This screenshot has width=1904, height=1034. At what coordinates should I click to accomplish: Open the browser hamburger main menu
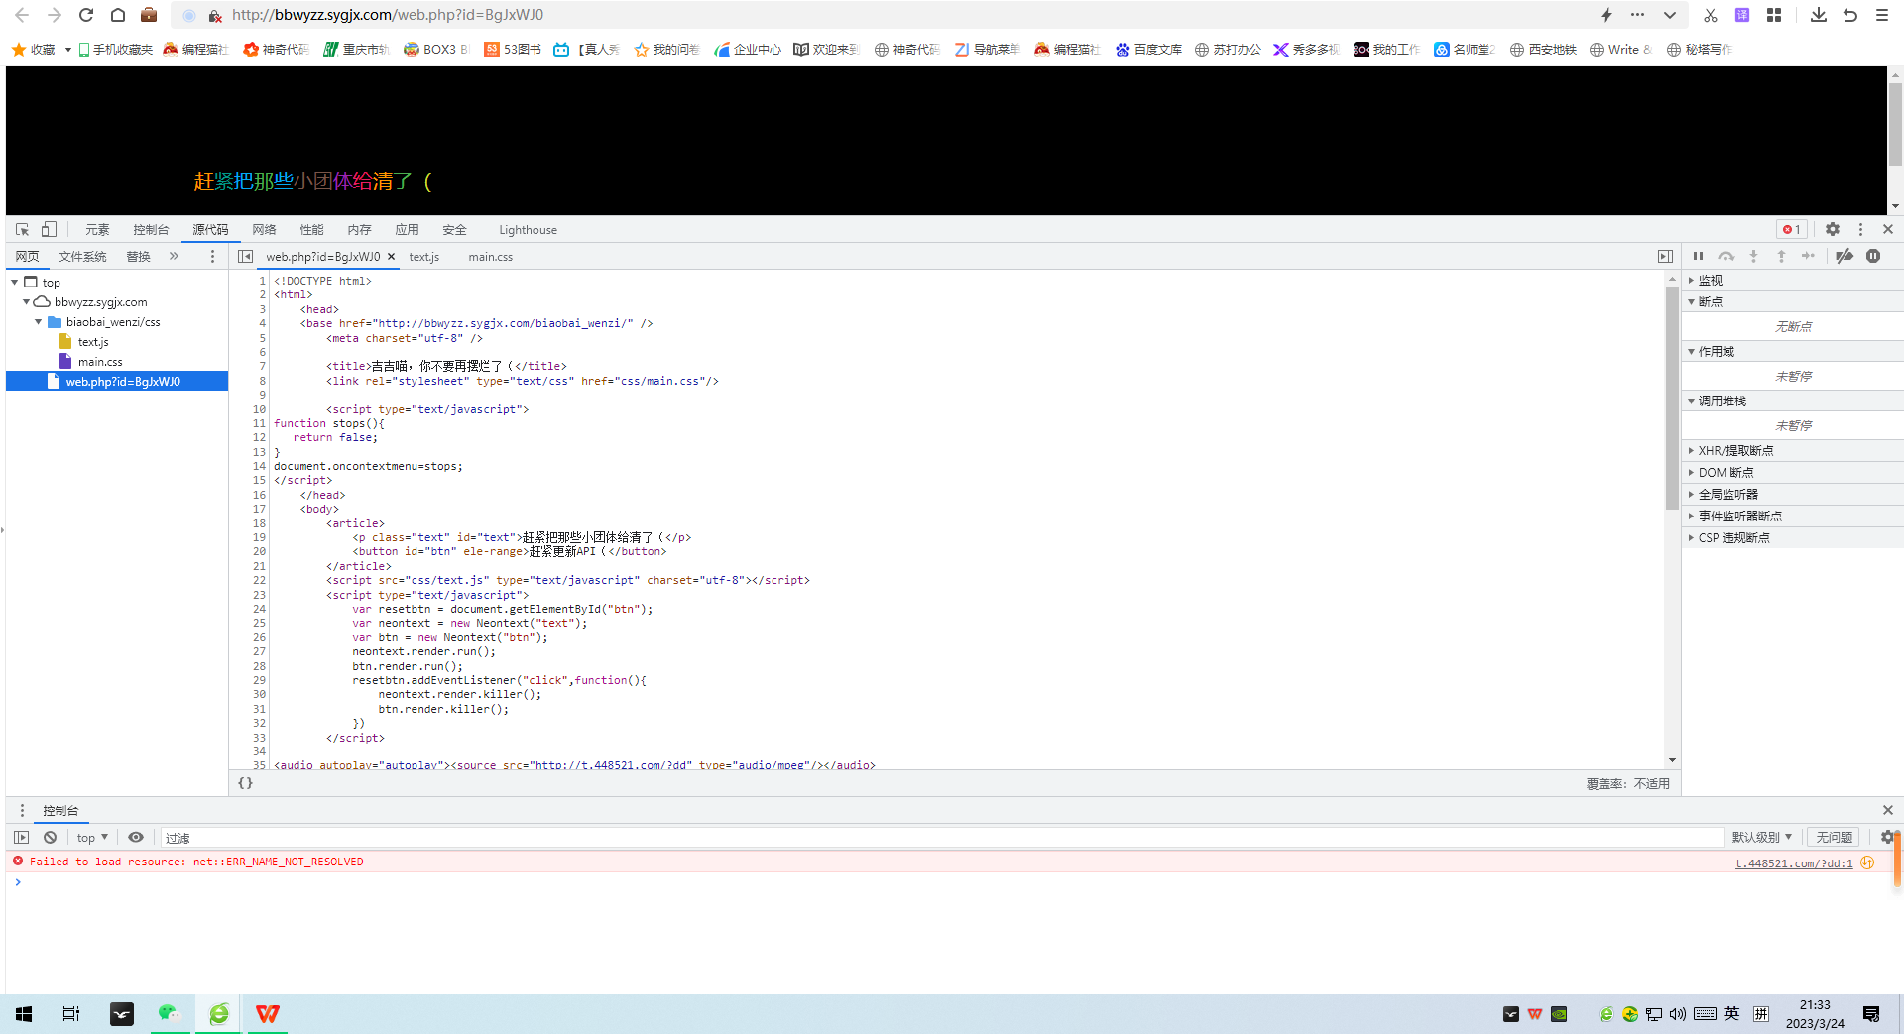1882,15
